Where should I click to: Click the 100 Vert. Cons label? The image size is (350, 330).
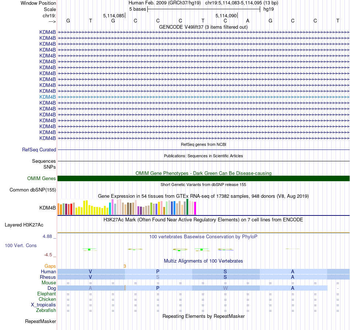pyautogui.click(x=21, y=245)
